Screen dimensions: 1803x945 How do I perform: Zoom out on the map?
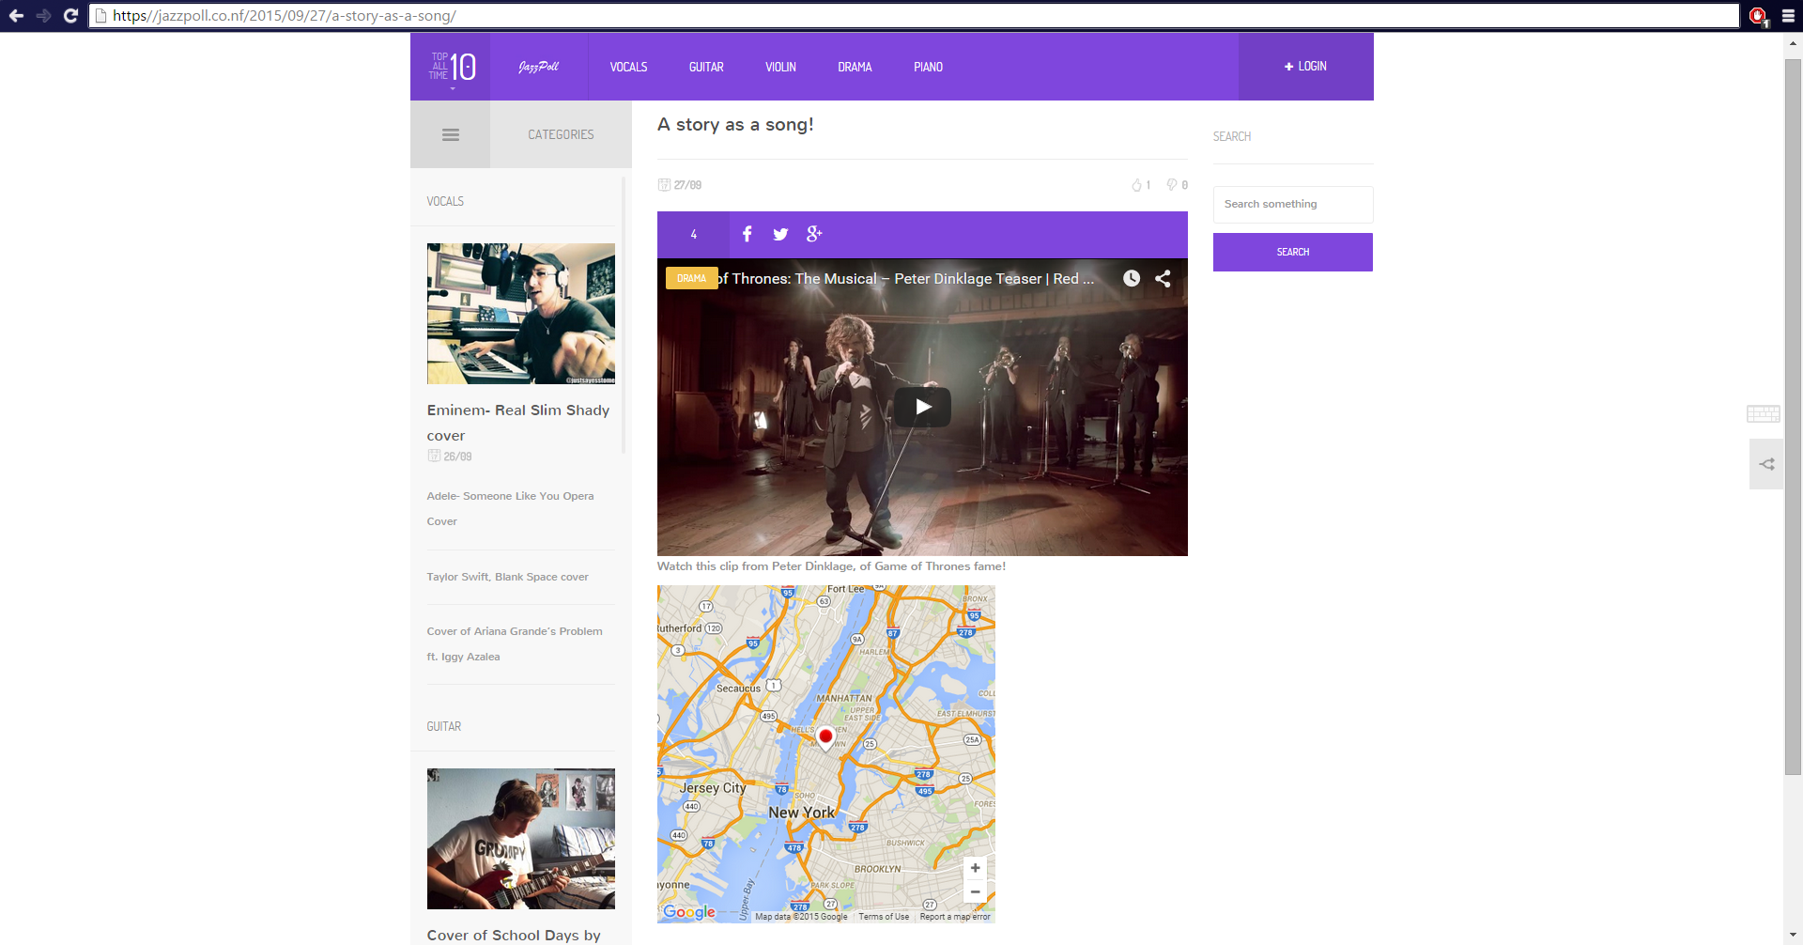pyautogui.click(x=975, y=891)
